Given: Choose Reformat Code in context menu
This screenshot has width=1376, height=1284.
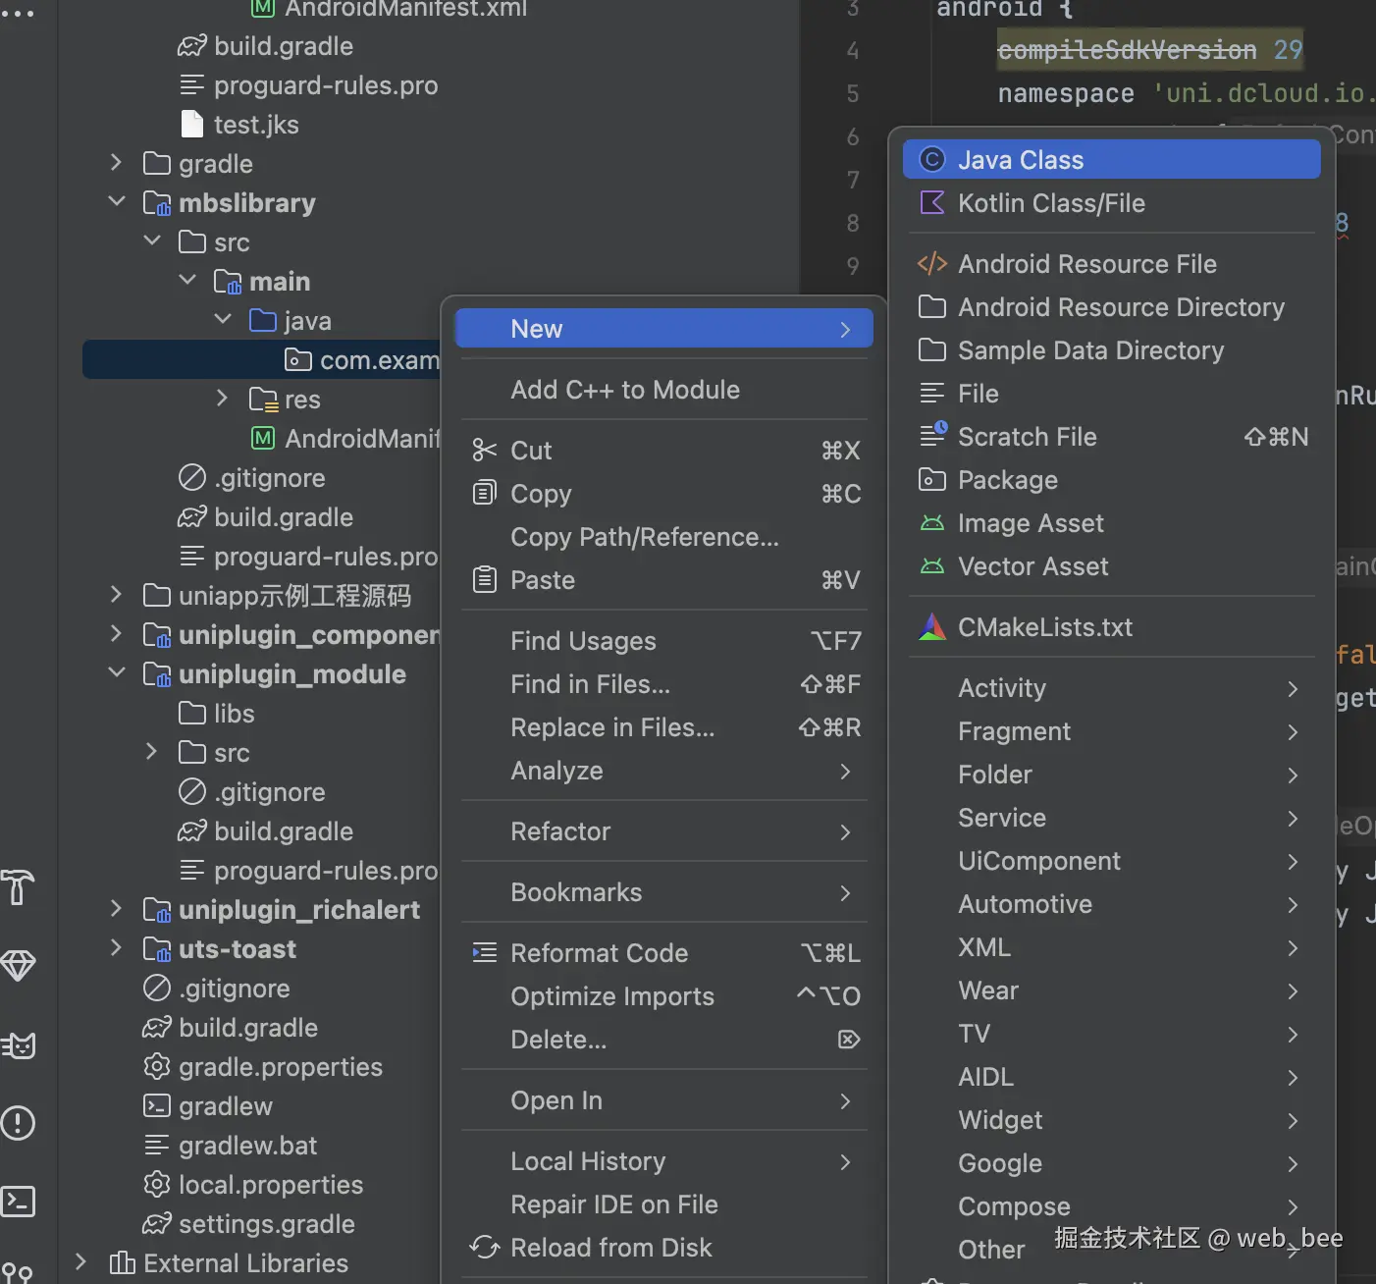Looking at the screenshot, I should point(599,953).
